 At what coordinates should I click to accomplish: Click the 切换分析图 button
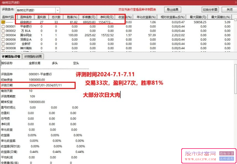click(x=210, y=10)
